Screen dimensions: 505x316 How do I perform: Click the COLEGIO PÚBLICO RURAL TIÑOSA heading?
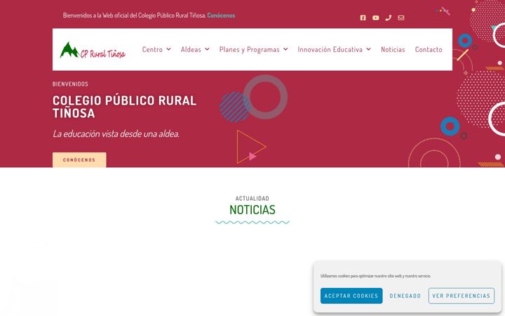125,107
